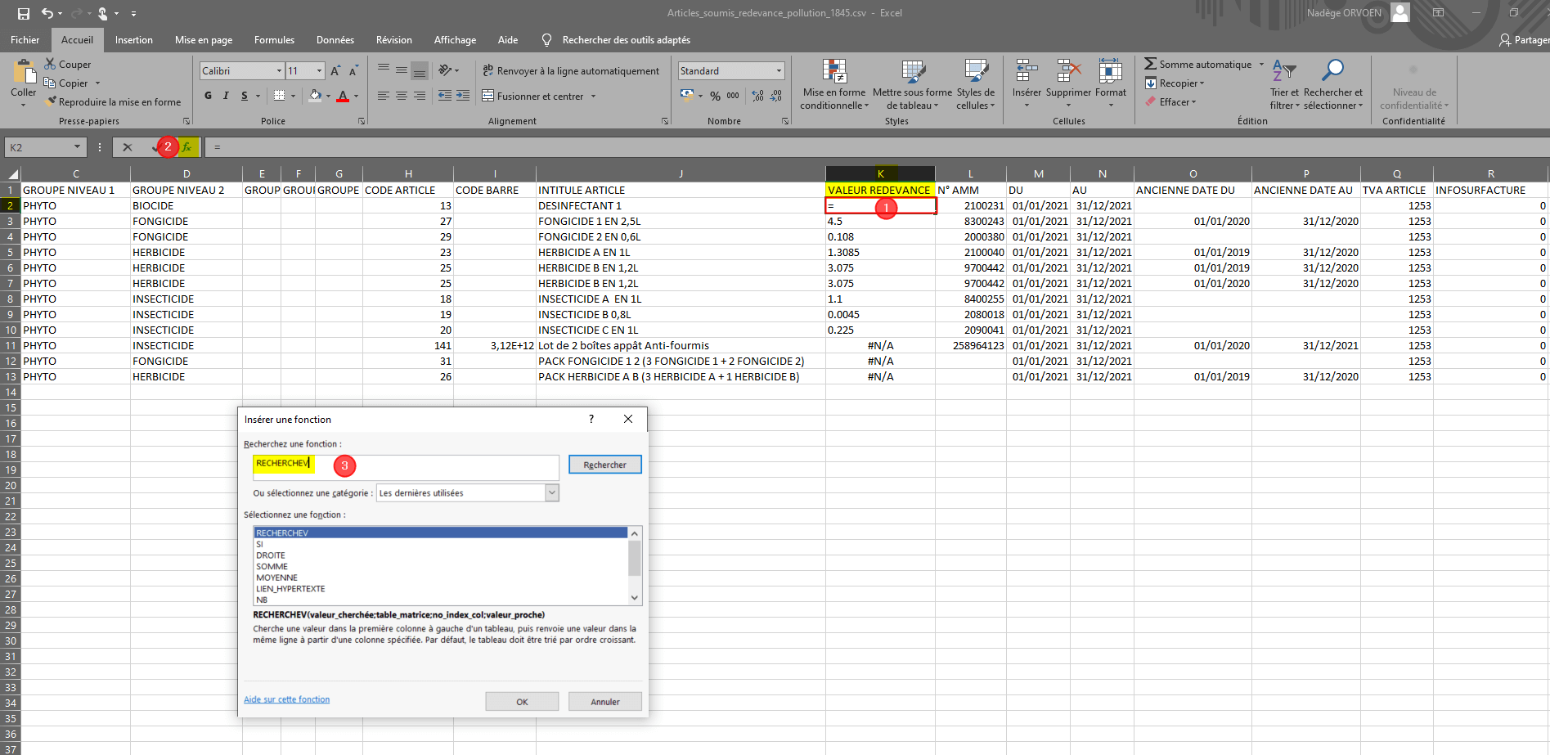Click the Save icon in title bar
Screen dimensions: 1550x755
click(x=24, y=13)
